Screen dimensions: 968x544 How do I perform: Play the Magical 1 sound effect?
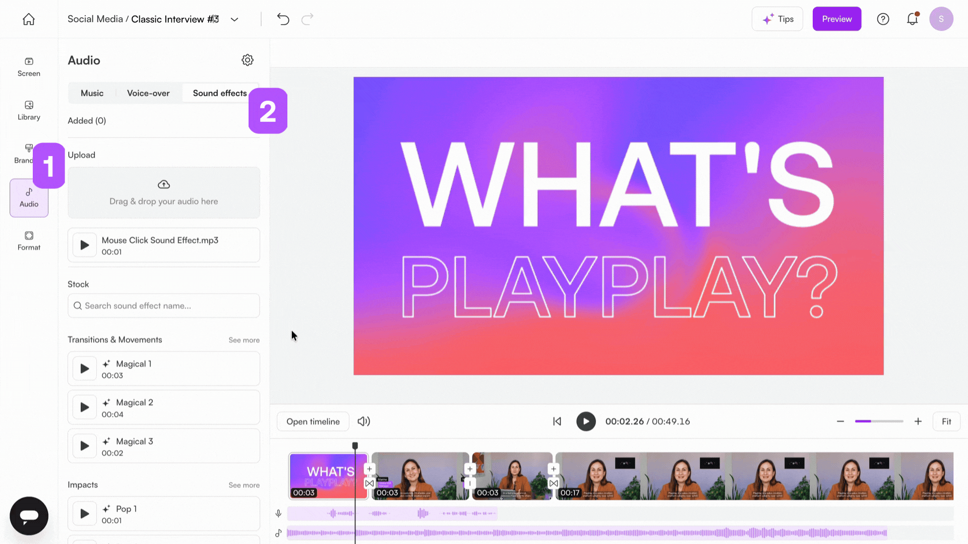pos(85,369)
